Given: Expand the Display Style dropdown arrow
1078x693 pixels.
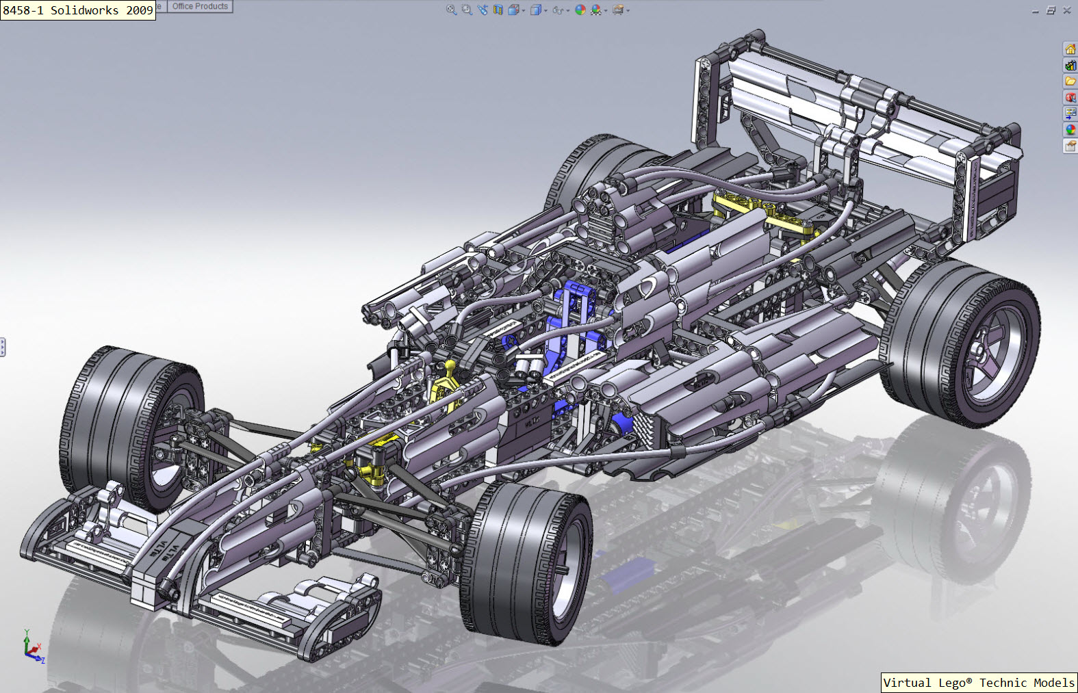Looking at the screenshot, I should click(546, 10).
